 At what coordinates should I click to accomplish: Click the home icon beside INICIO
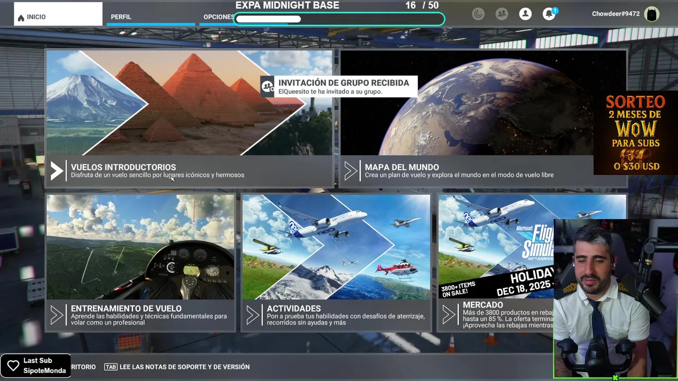click(21, 17)
